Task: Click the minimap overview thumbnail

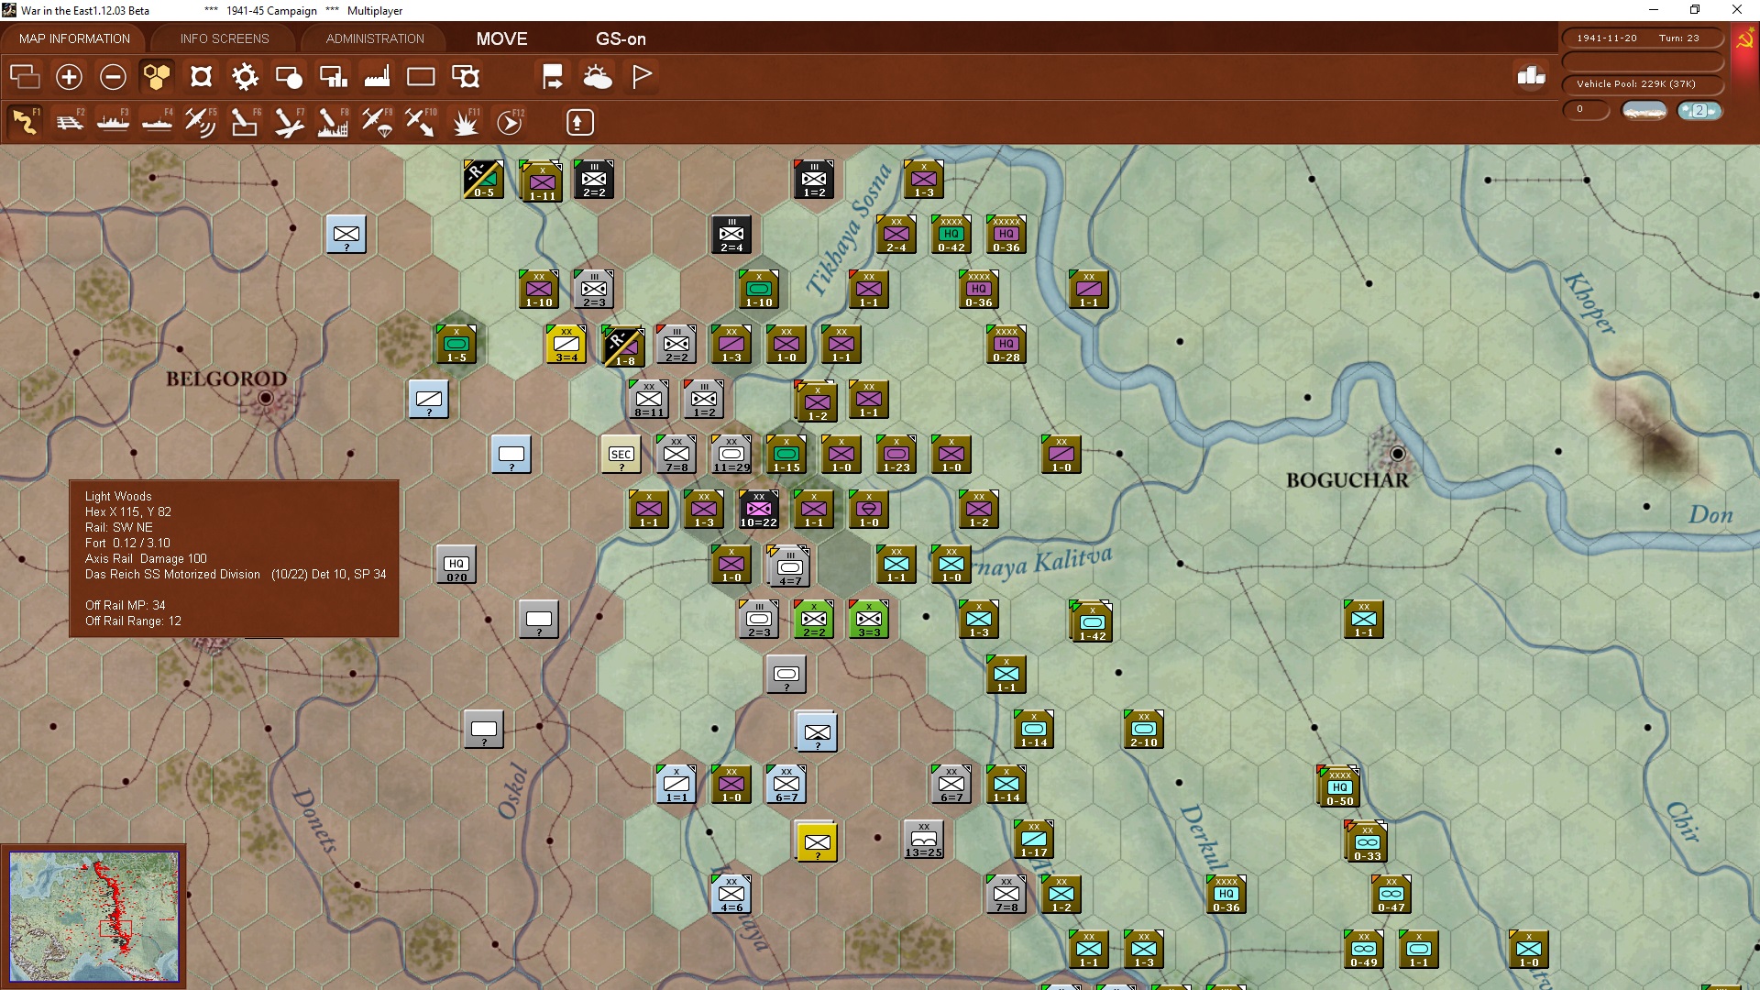Action: (93, 916)
